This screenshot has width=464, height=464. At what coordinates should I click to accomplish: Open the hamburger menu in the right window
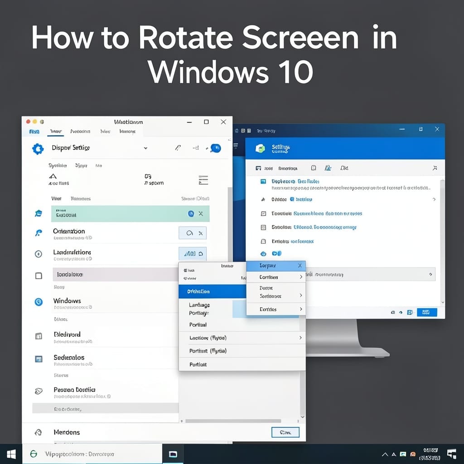(236, 145)
